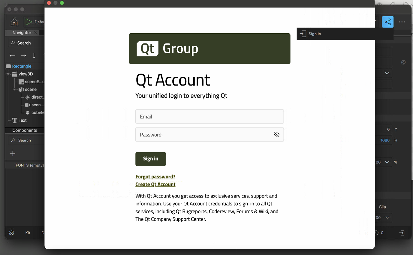Click the FONTS (empty) section
The height and width of the screenshot is (255, 413).
click(x=29, y=165)
